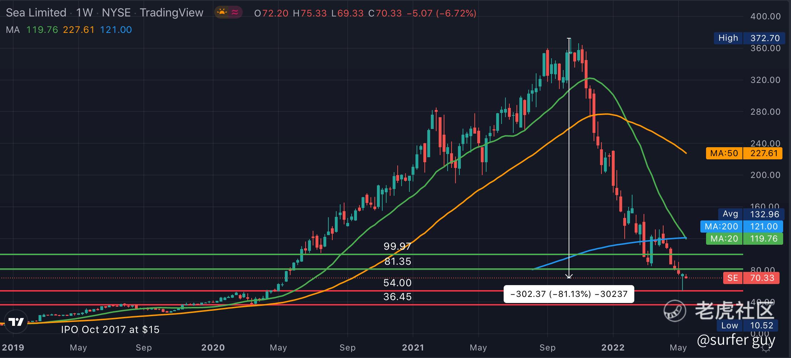Image resolution: width=791 pixels, height=358 pixels.
Task: Click the 2020 label on the time axis
Action: pyautogui.click(x=213, y=348)
